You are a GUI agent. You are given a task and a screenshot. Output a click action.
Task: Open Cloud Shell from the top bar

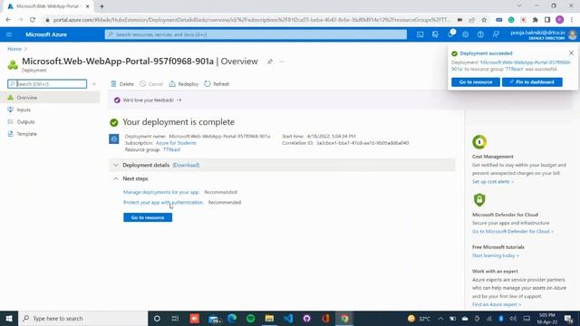(x=420, y=34)
